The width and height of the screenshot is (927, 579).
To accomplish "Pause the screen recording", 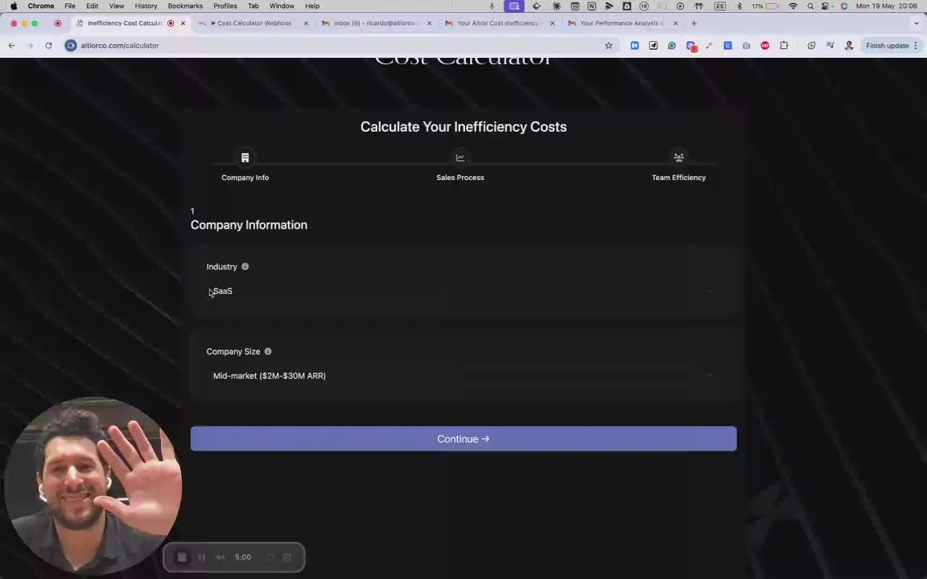I will [202, 557].
